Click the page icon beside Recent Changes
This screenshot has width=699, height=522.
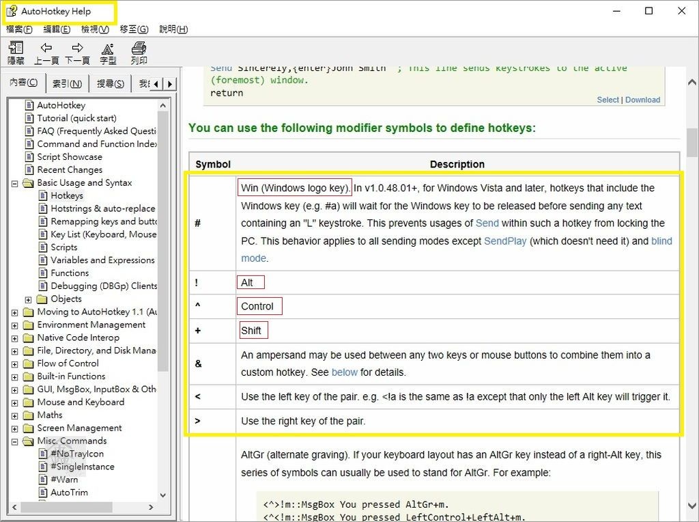[29, 170]
